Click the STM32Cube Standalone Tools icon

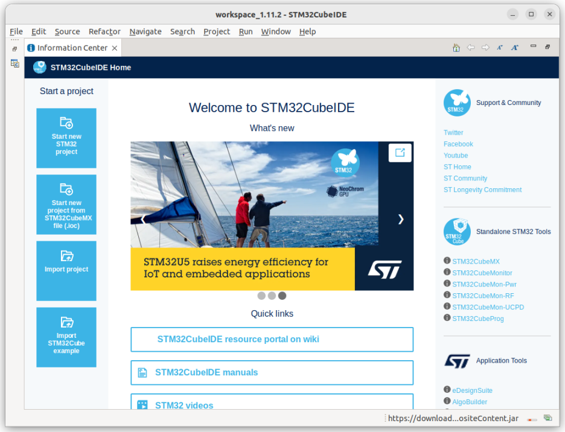click(457, 232)
